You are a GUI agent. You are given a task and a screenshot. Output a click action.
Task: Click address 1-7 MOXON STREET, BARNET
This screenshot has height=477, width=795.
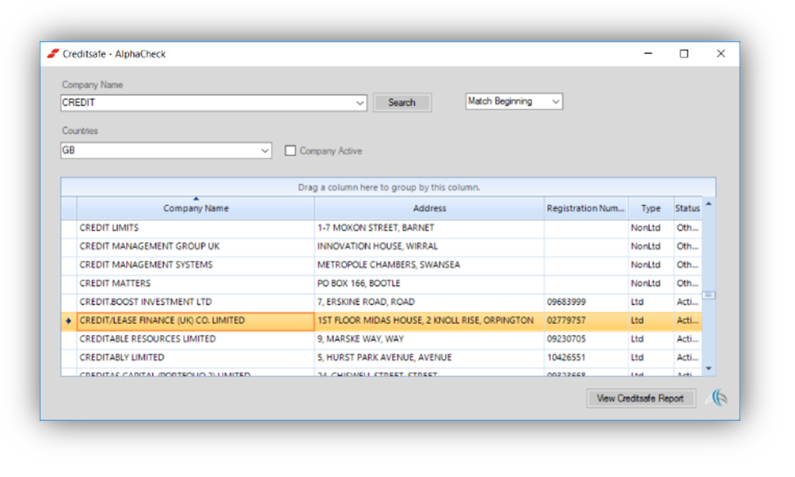click(375, 228)
